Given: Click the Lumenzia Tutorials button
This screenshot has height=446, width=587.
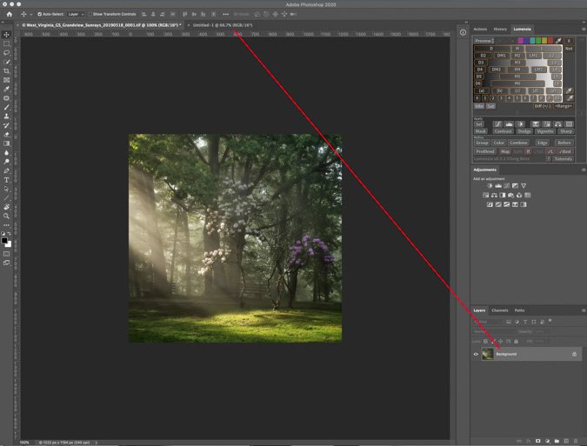Looking at the screenshot, I should [563, 158].
